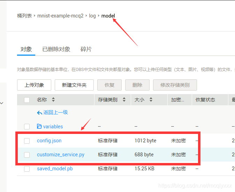Image resolution: width=235 pixels, height=192 pixels.
Task: Open the variables folder link
Action: 53,127
